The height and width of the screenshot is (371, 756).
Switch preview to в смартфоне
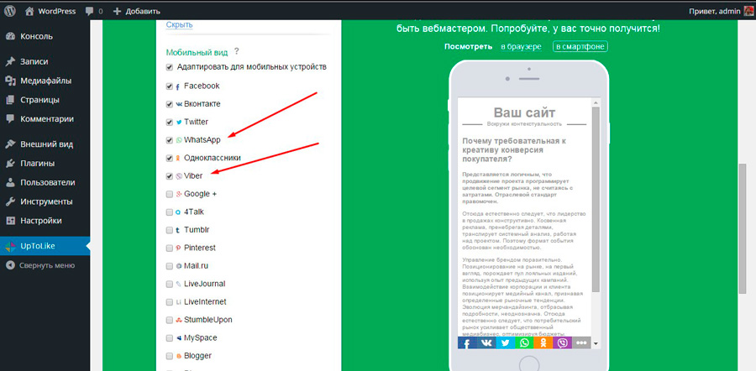(x=580, y=47)
